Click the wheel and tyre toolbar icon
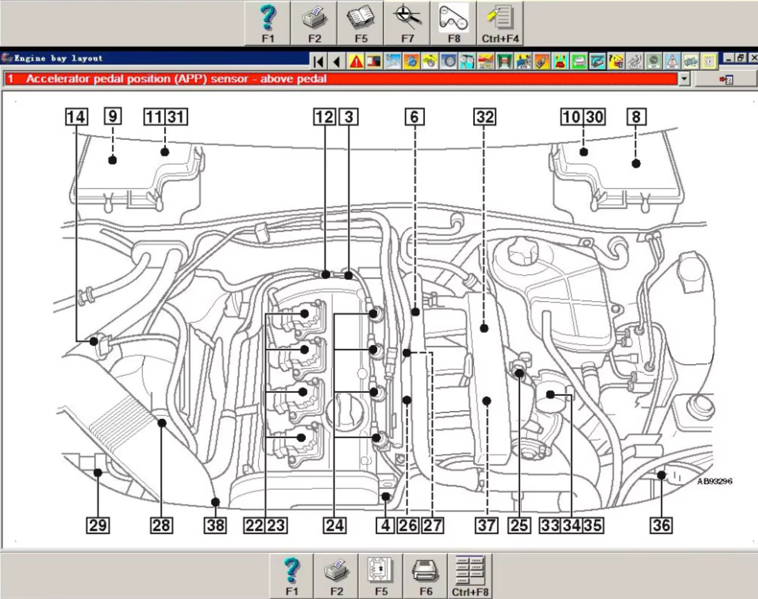This screenshot has height=599, width=758. tap(449, 62)
